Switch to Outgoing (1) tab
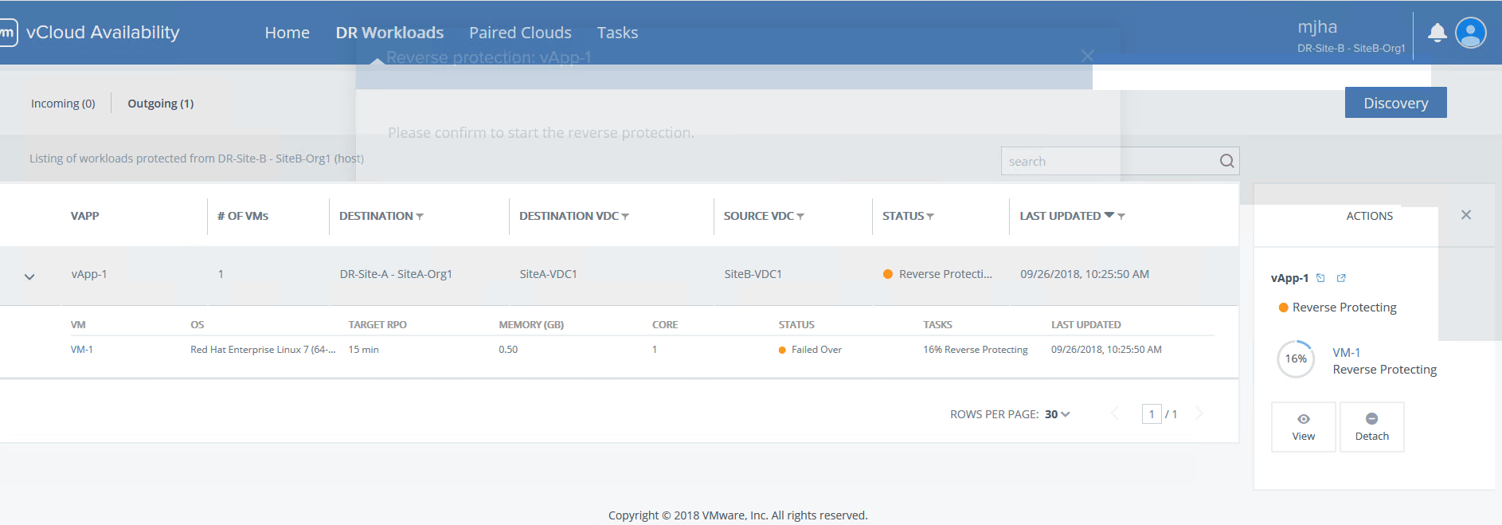Viewport: 1502px width, 525px height. coord(161,104)
